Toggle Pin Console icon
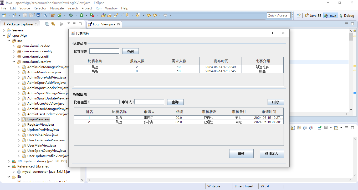The height and width of the screenshot is (190, 358). [x=319, y=128]
